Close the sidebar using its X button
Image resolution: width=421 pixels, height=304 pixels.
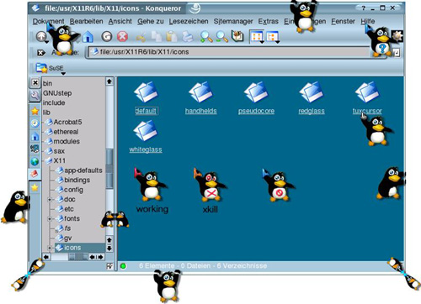[35, 82]
